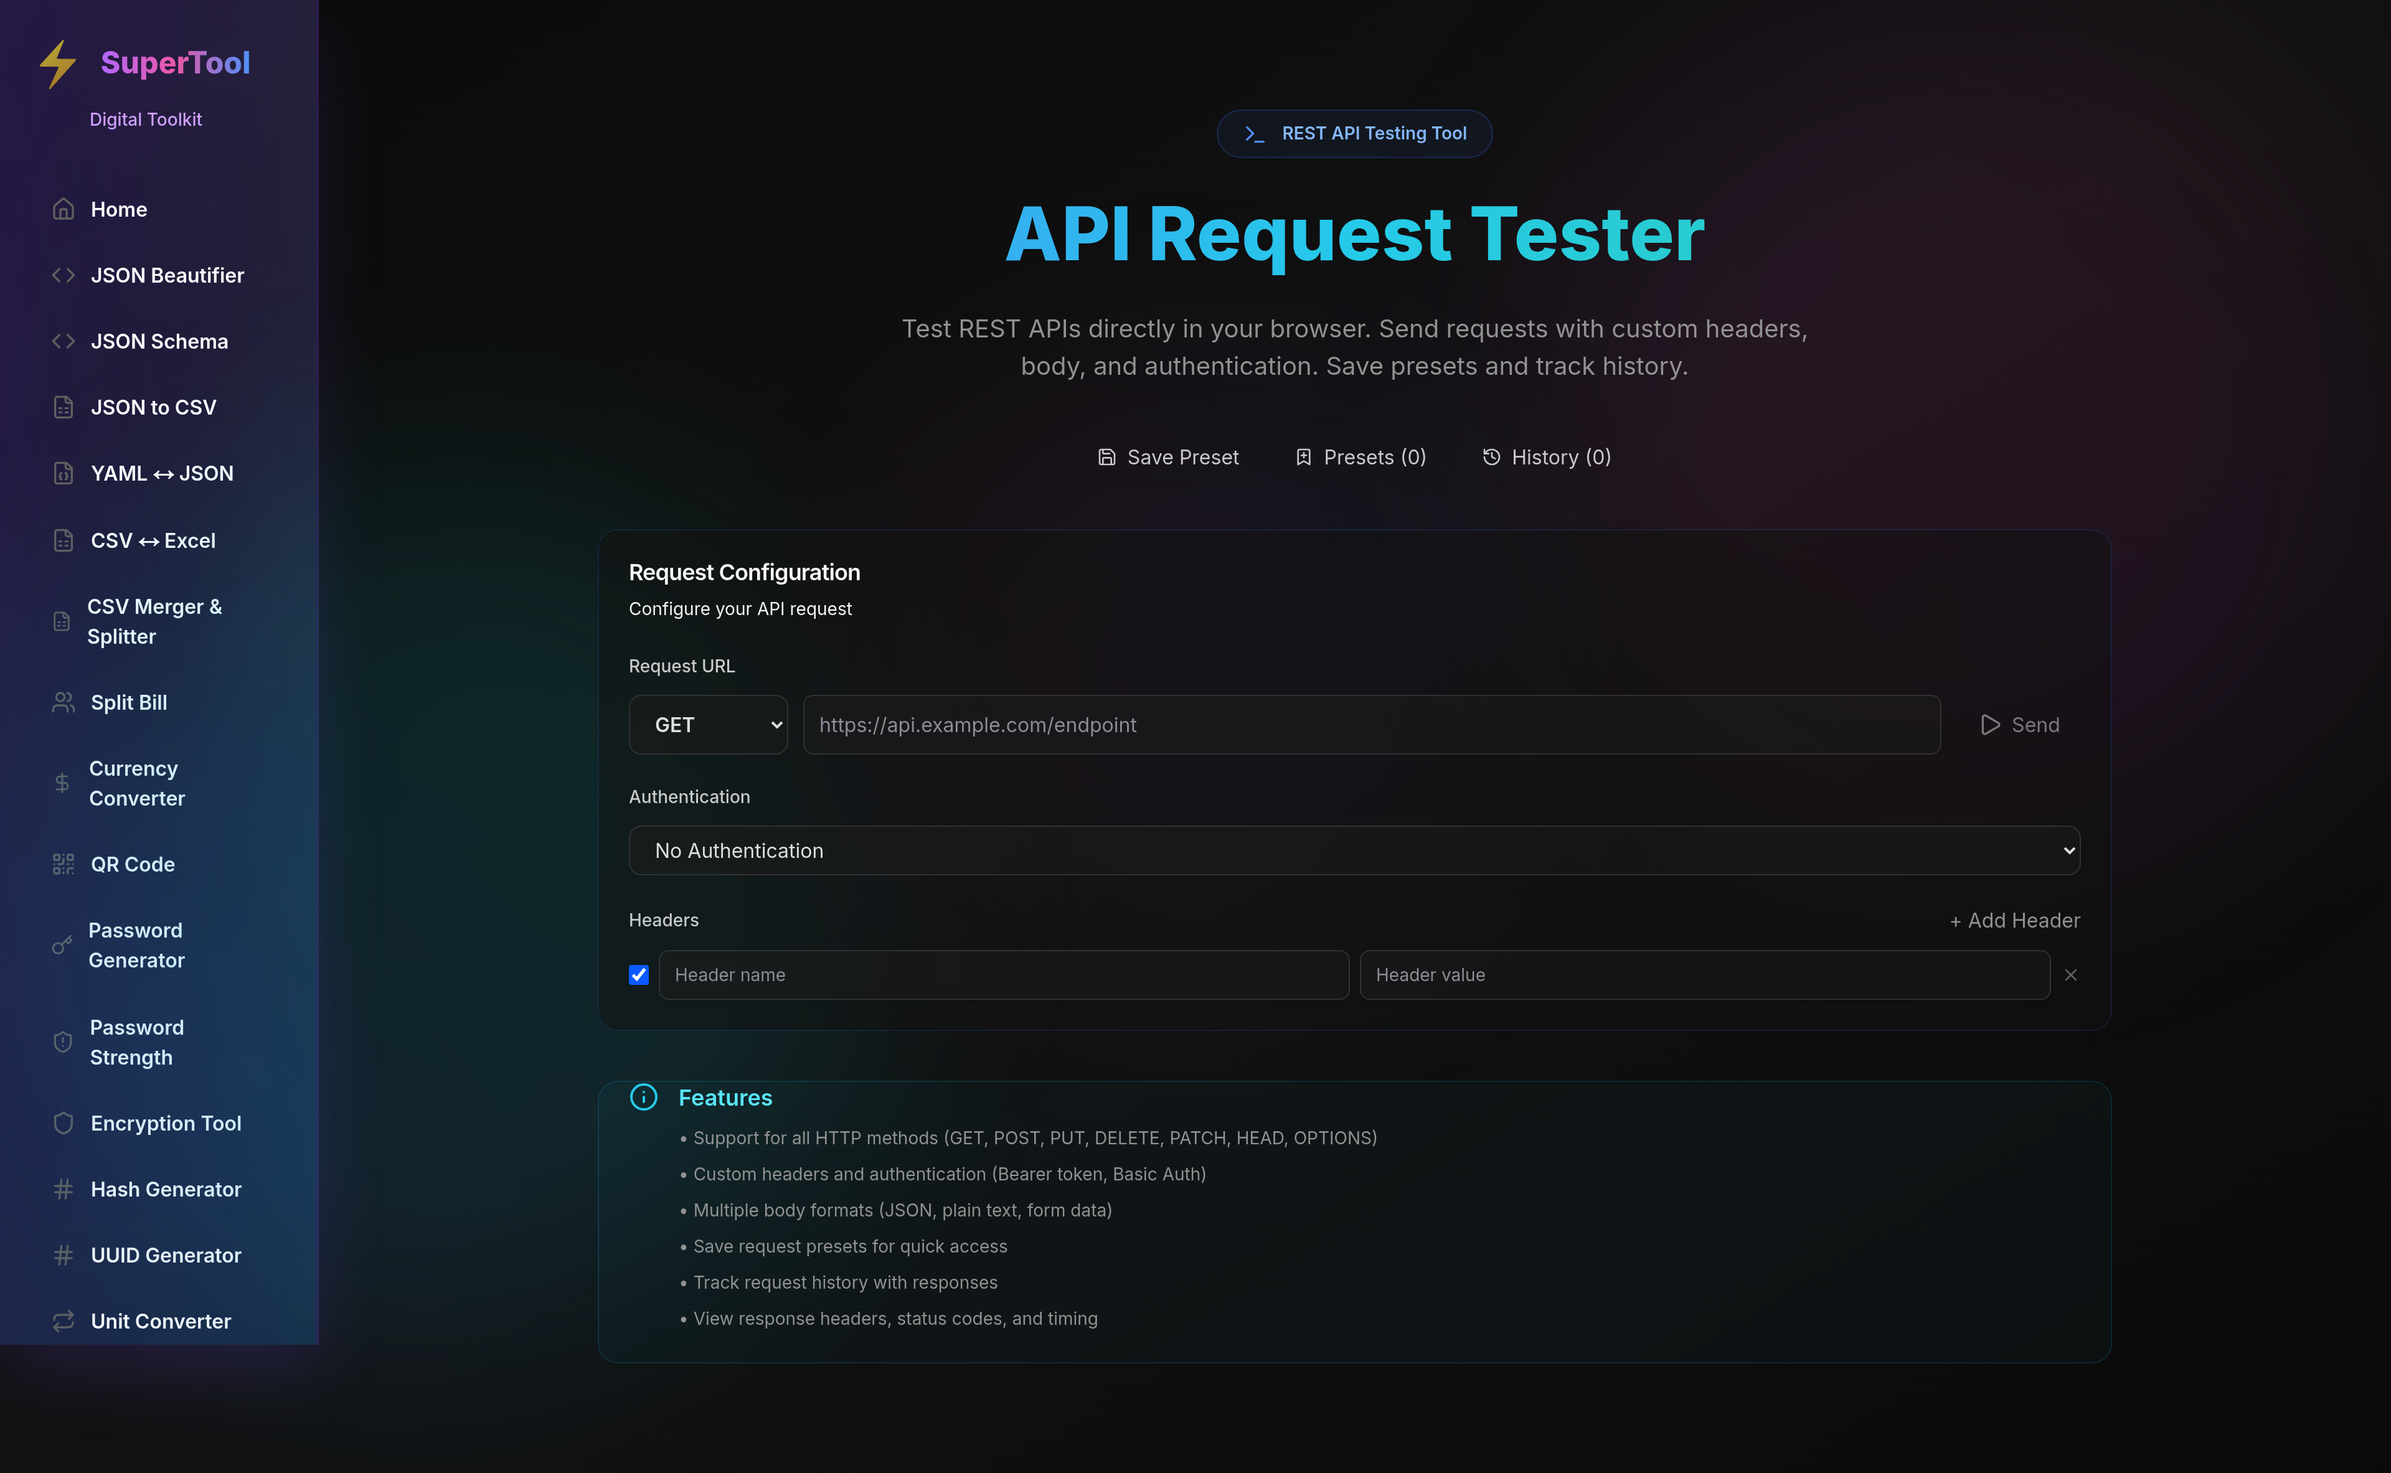Image resolution: width=2391 pixels, height=1473 pixels.
Task: Click the Encryption Tool shield icon
Action: click(x=62, y=1123)
